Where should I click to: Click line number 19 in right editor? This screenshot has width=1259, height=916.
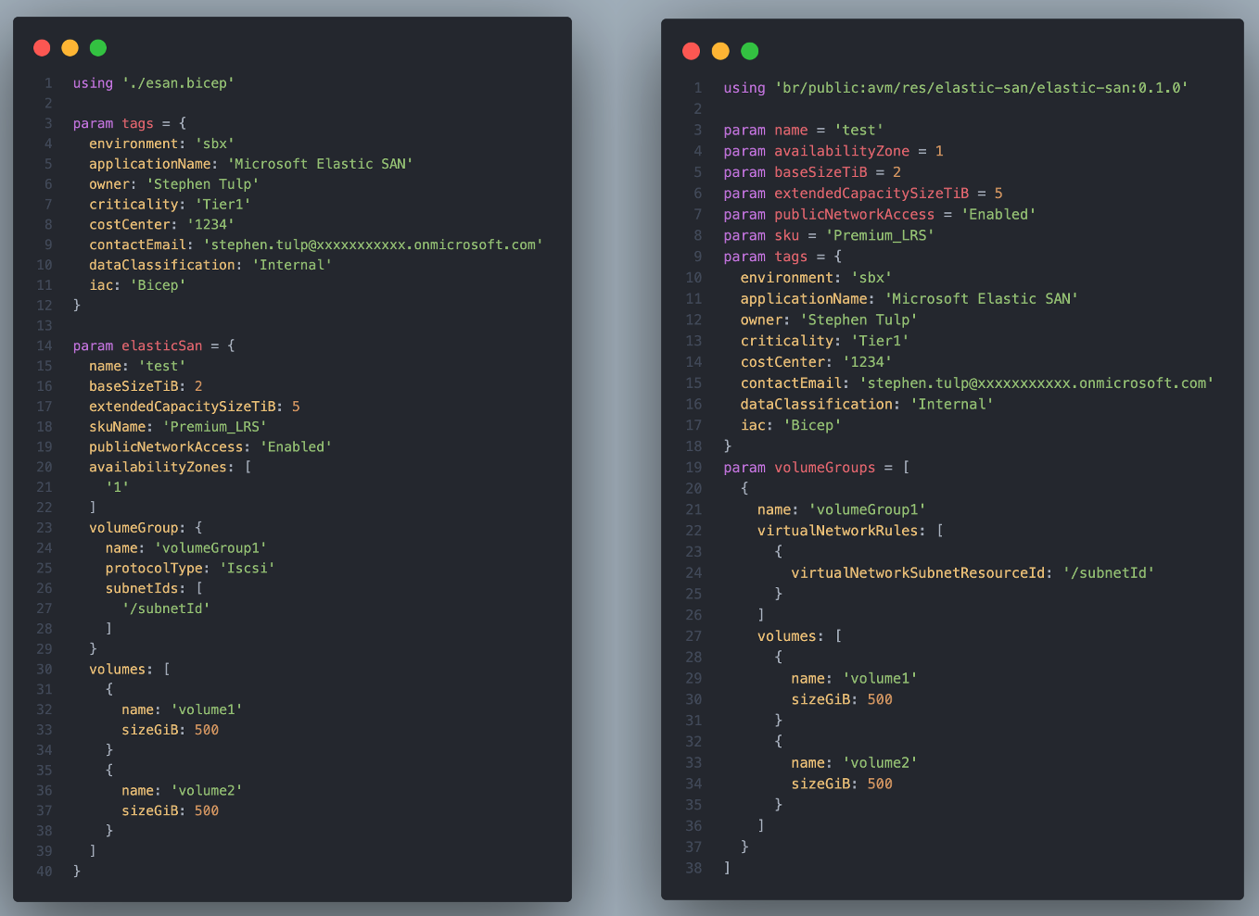pos(693,468)
